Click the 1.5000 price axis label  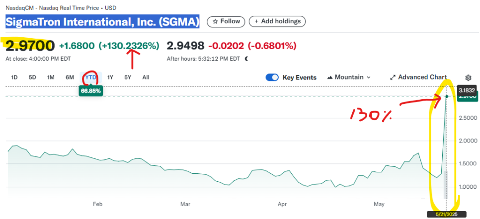468,164
